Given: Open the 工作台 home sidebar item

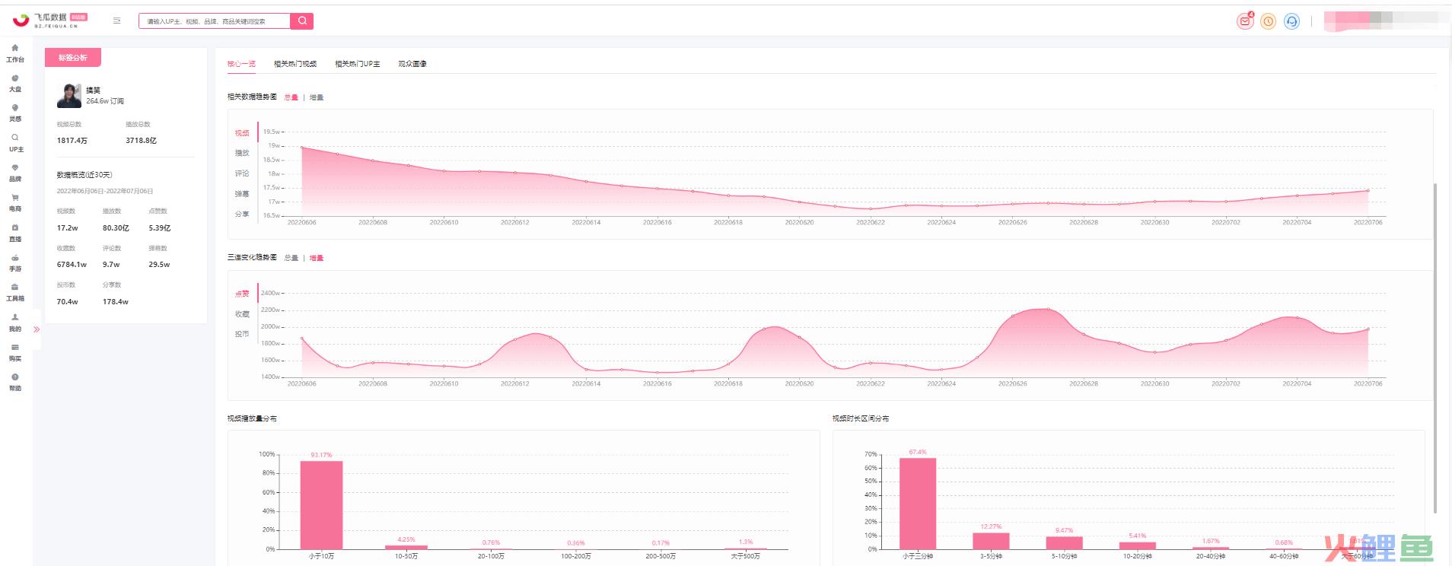Looking at the screenshot, I should (x=15, y=53).
